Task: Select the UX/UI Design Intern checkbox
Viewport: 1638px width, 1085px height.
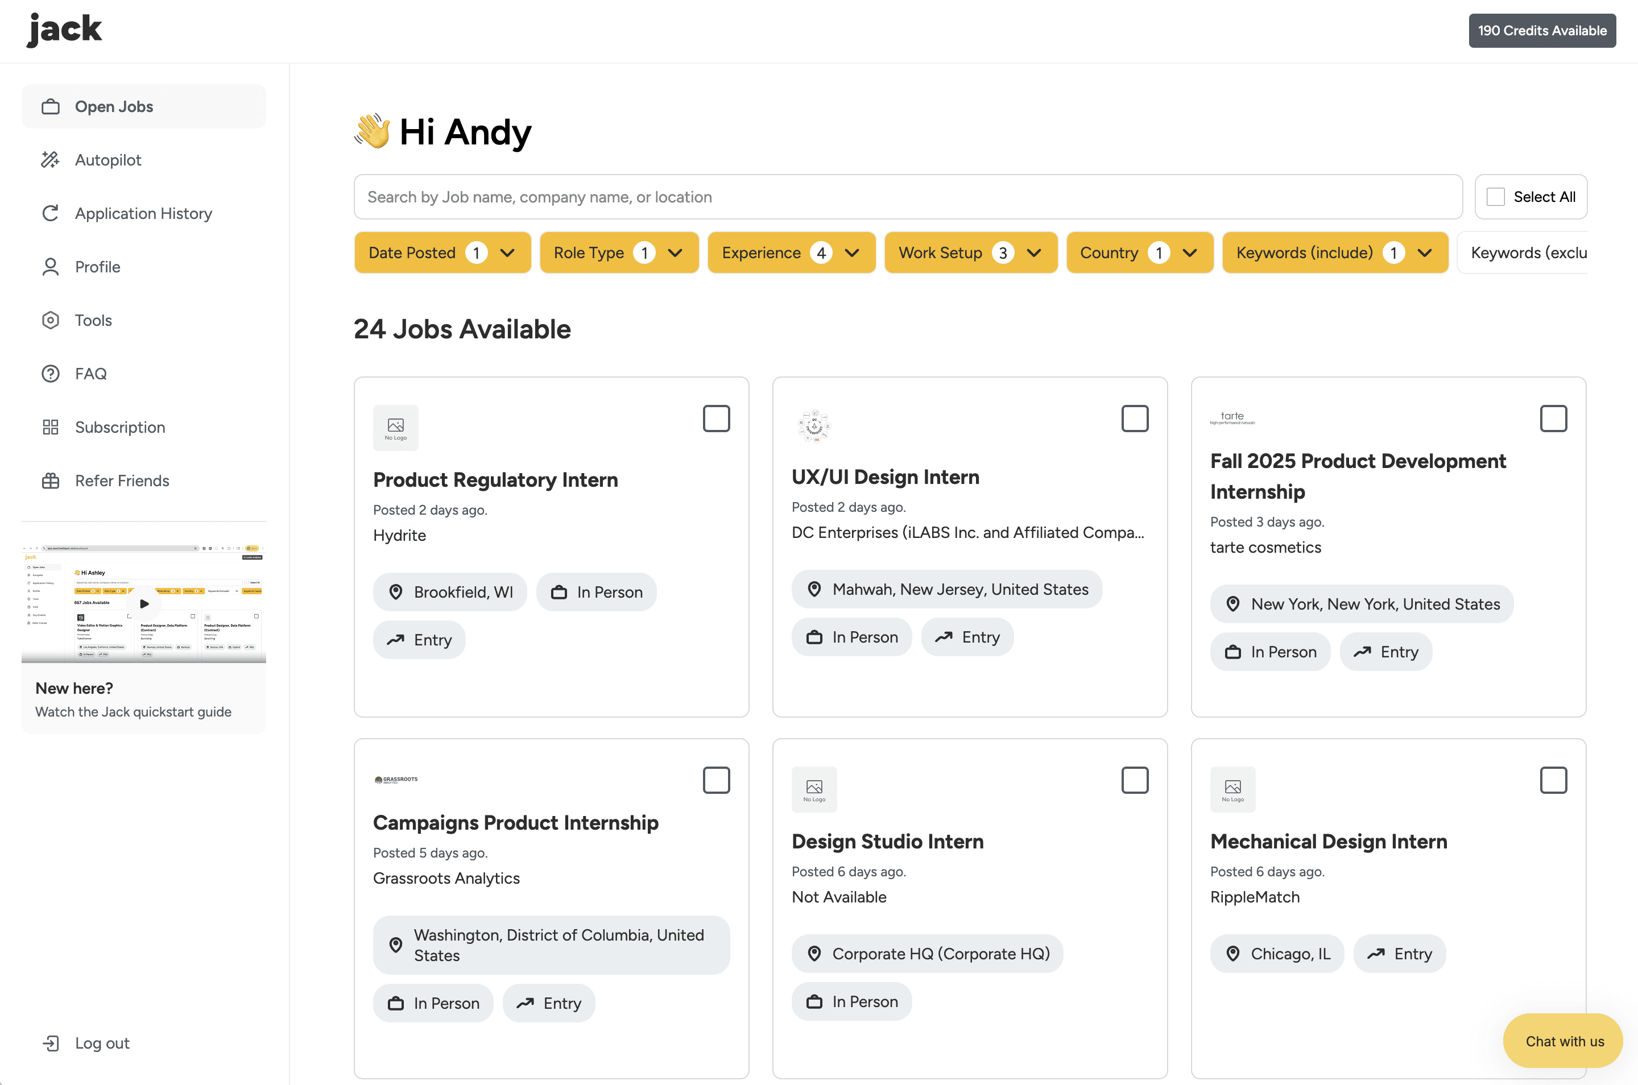Action: pyautogui.click(x=1135, y=419)
